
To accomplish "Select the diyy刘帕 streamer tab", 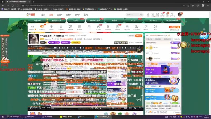I will (37, 21).
